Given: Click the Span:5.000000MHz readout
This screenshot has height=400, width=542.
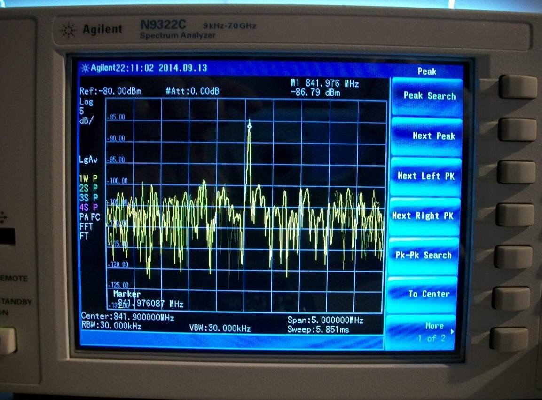Looking at the screenshot, I should [x=325, y=320].
